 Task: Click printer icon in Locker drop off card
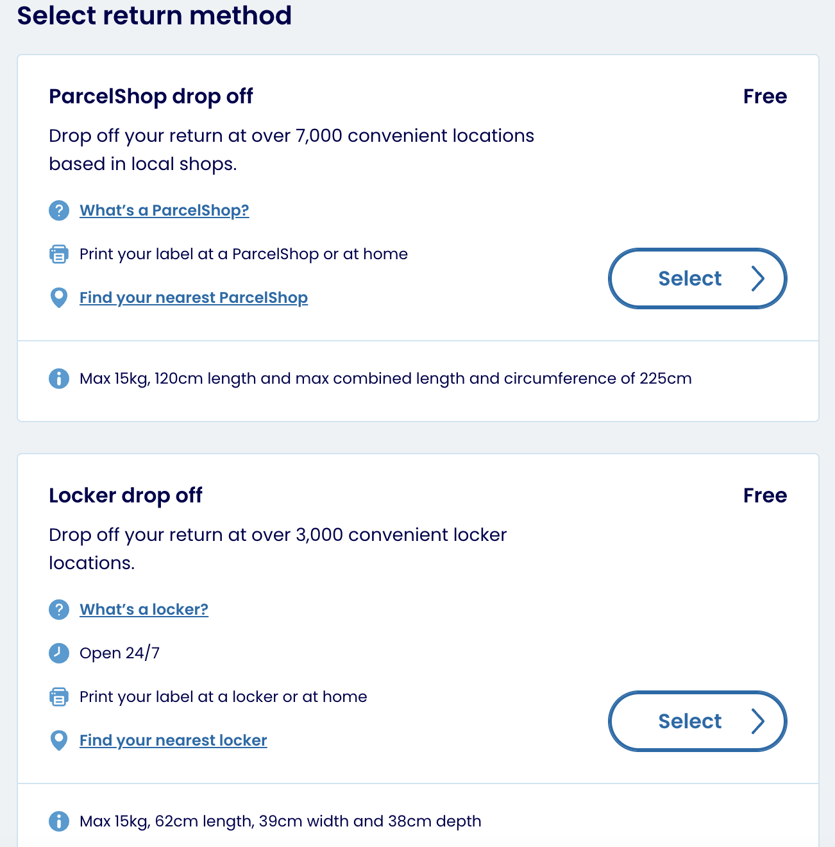pos(59,697)
